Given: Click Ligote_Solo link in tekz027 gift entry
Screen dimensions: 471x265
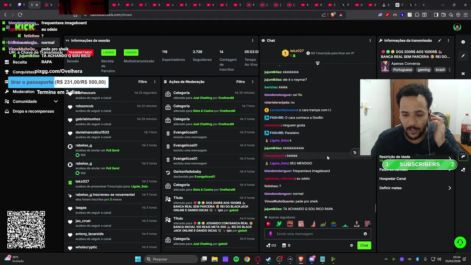Looking at the screenshot, I should coord(139,187).
